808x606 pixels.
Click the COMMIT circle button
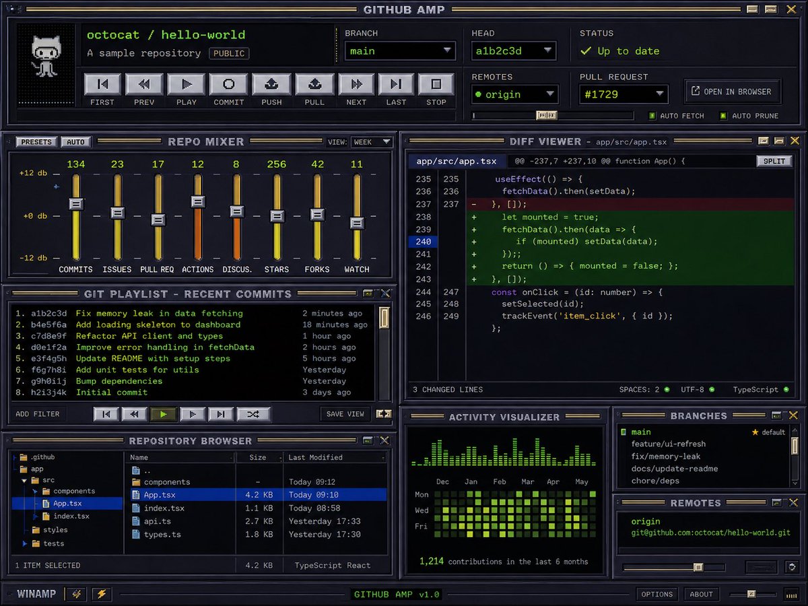[x=228, y=85]
